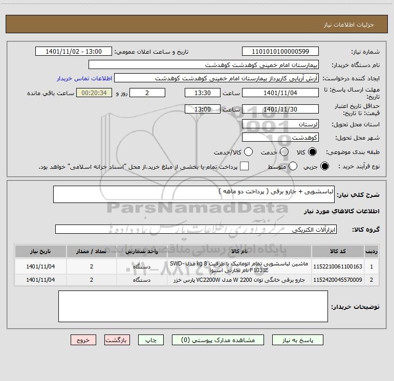This screenshot has height=381, width=394.
Task: Click the price validity time 13:00 field
Action: 203,109
